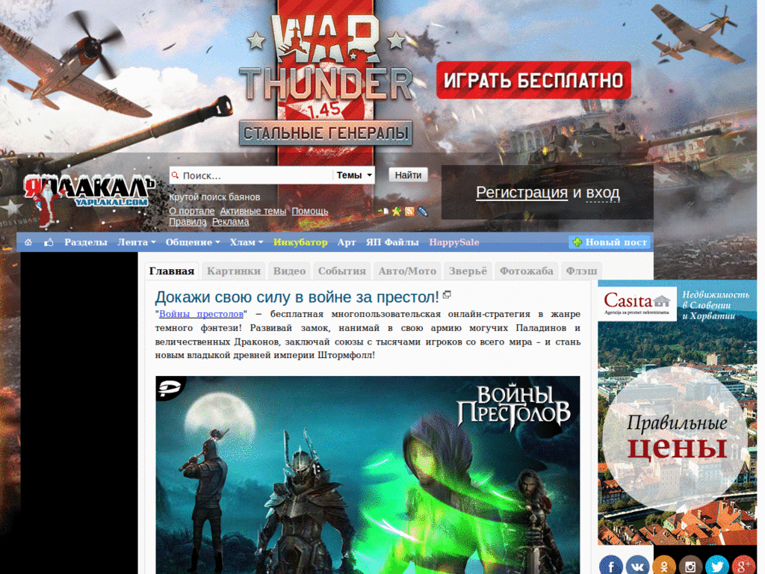
Task: Open the Instagram icon in the footer
Action: [x=690, y=566]
